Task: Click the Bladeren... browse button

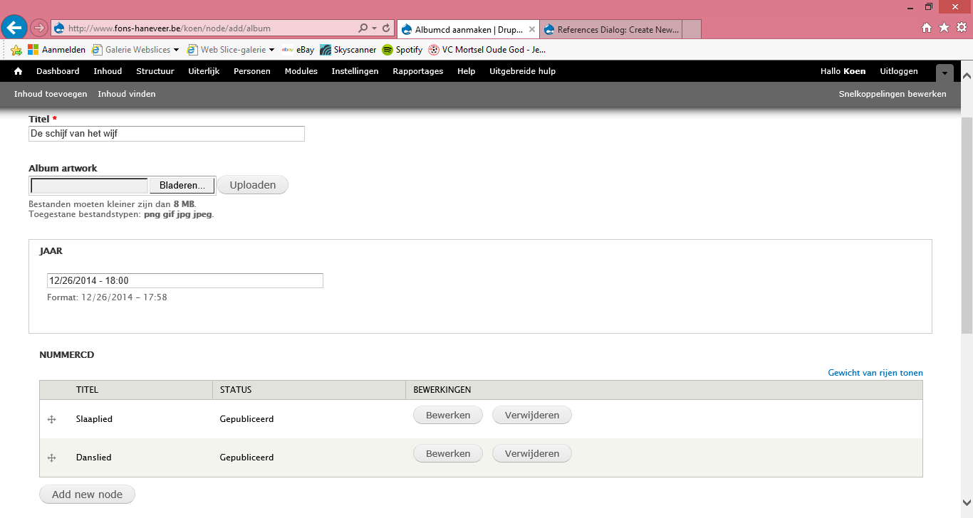Action: (182, 185)
